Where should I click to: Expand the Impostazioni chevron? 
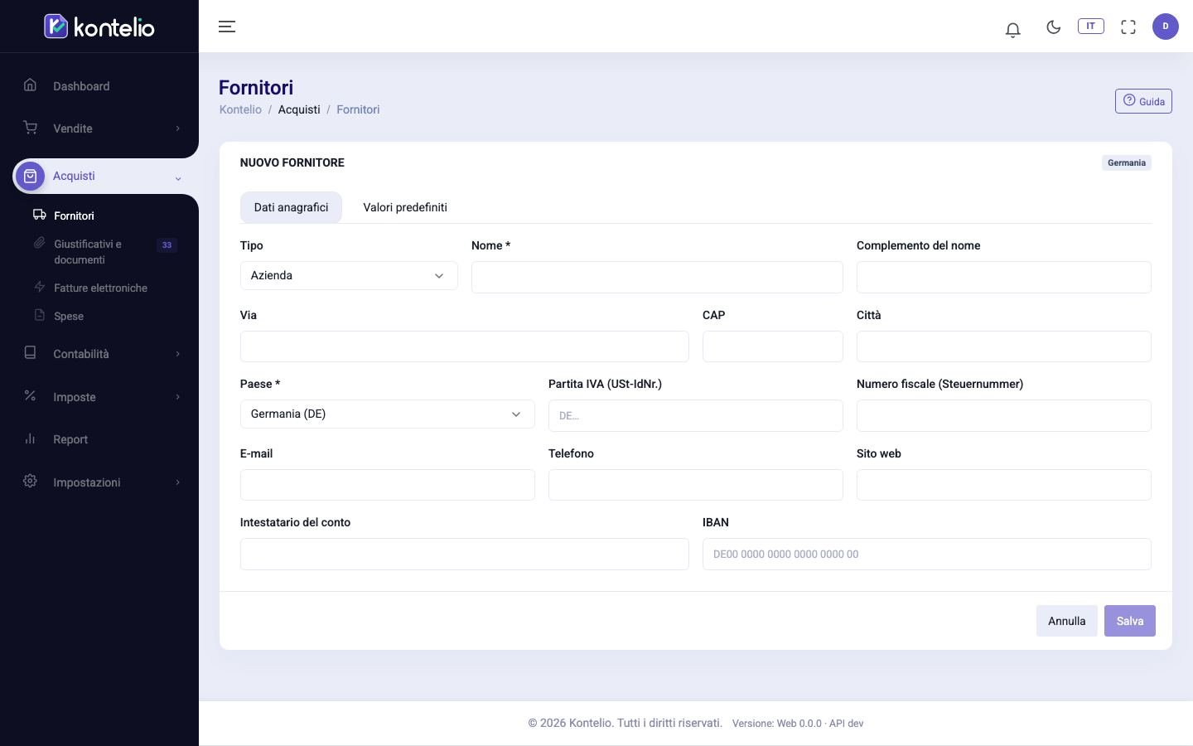(x=177, y=482)
